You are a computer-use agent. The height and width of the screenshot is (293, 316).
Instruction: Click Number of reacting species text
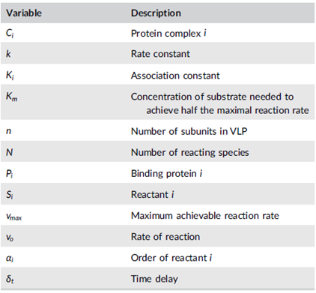coord(190,152)
